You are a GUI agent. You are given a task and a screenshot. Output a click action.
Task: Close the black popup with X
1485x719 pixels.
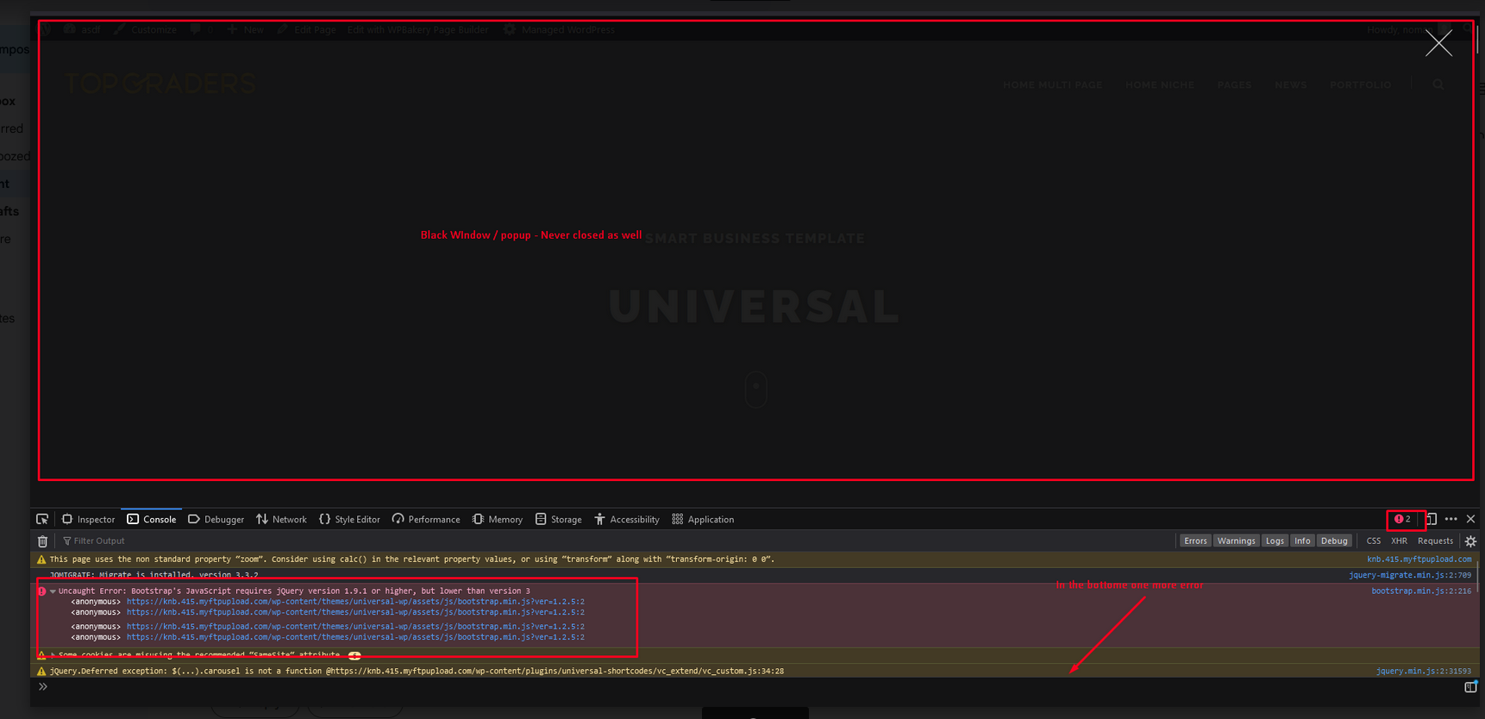coord(1438,43)
